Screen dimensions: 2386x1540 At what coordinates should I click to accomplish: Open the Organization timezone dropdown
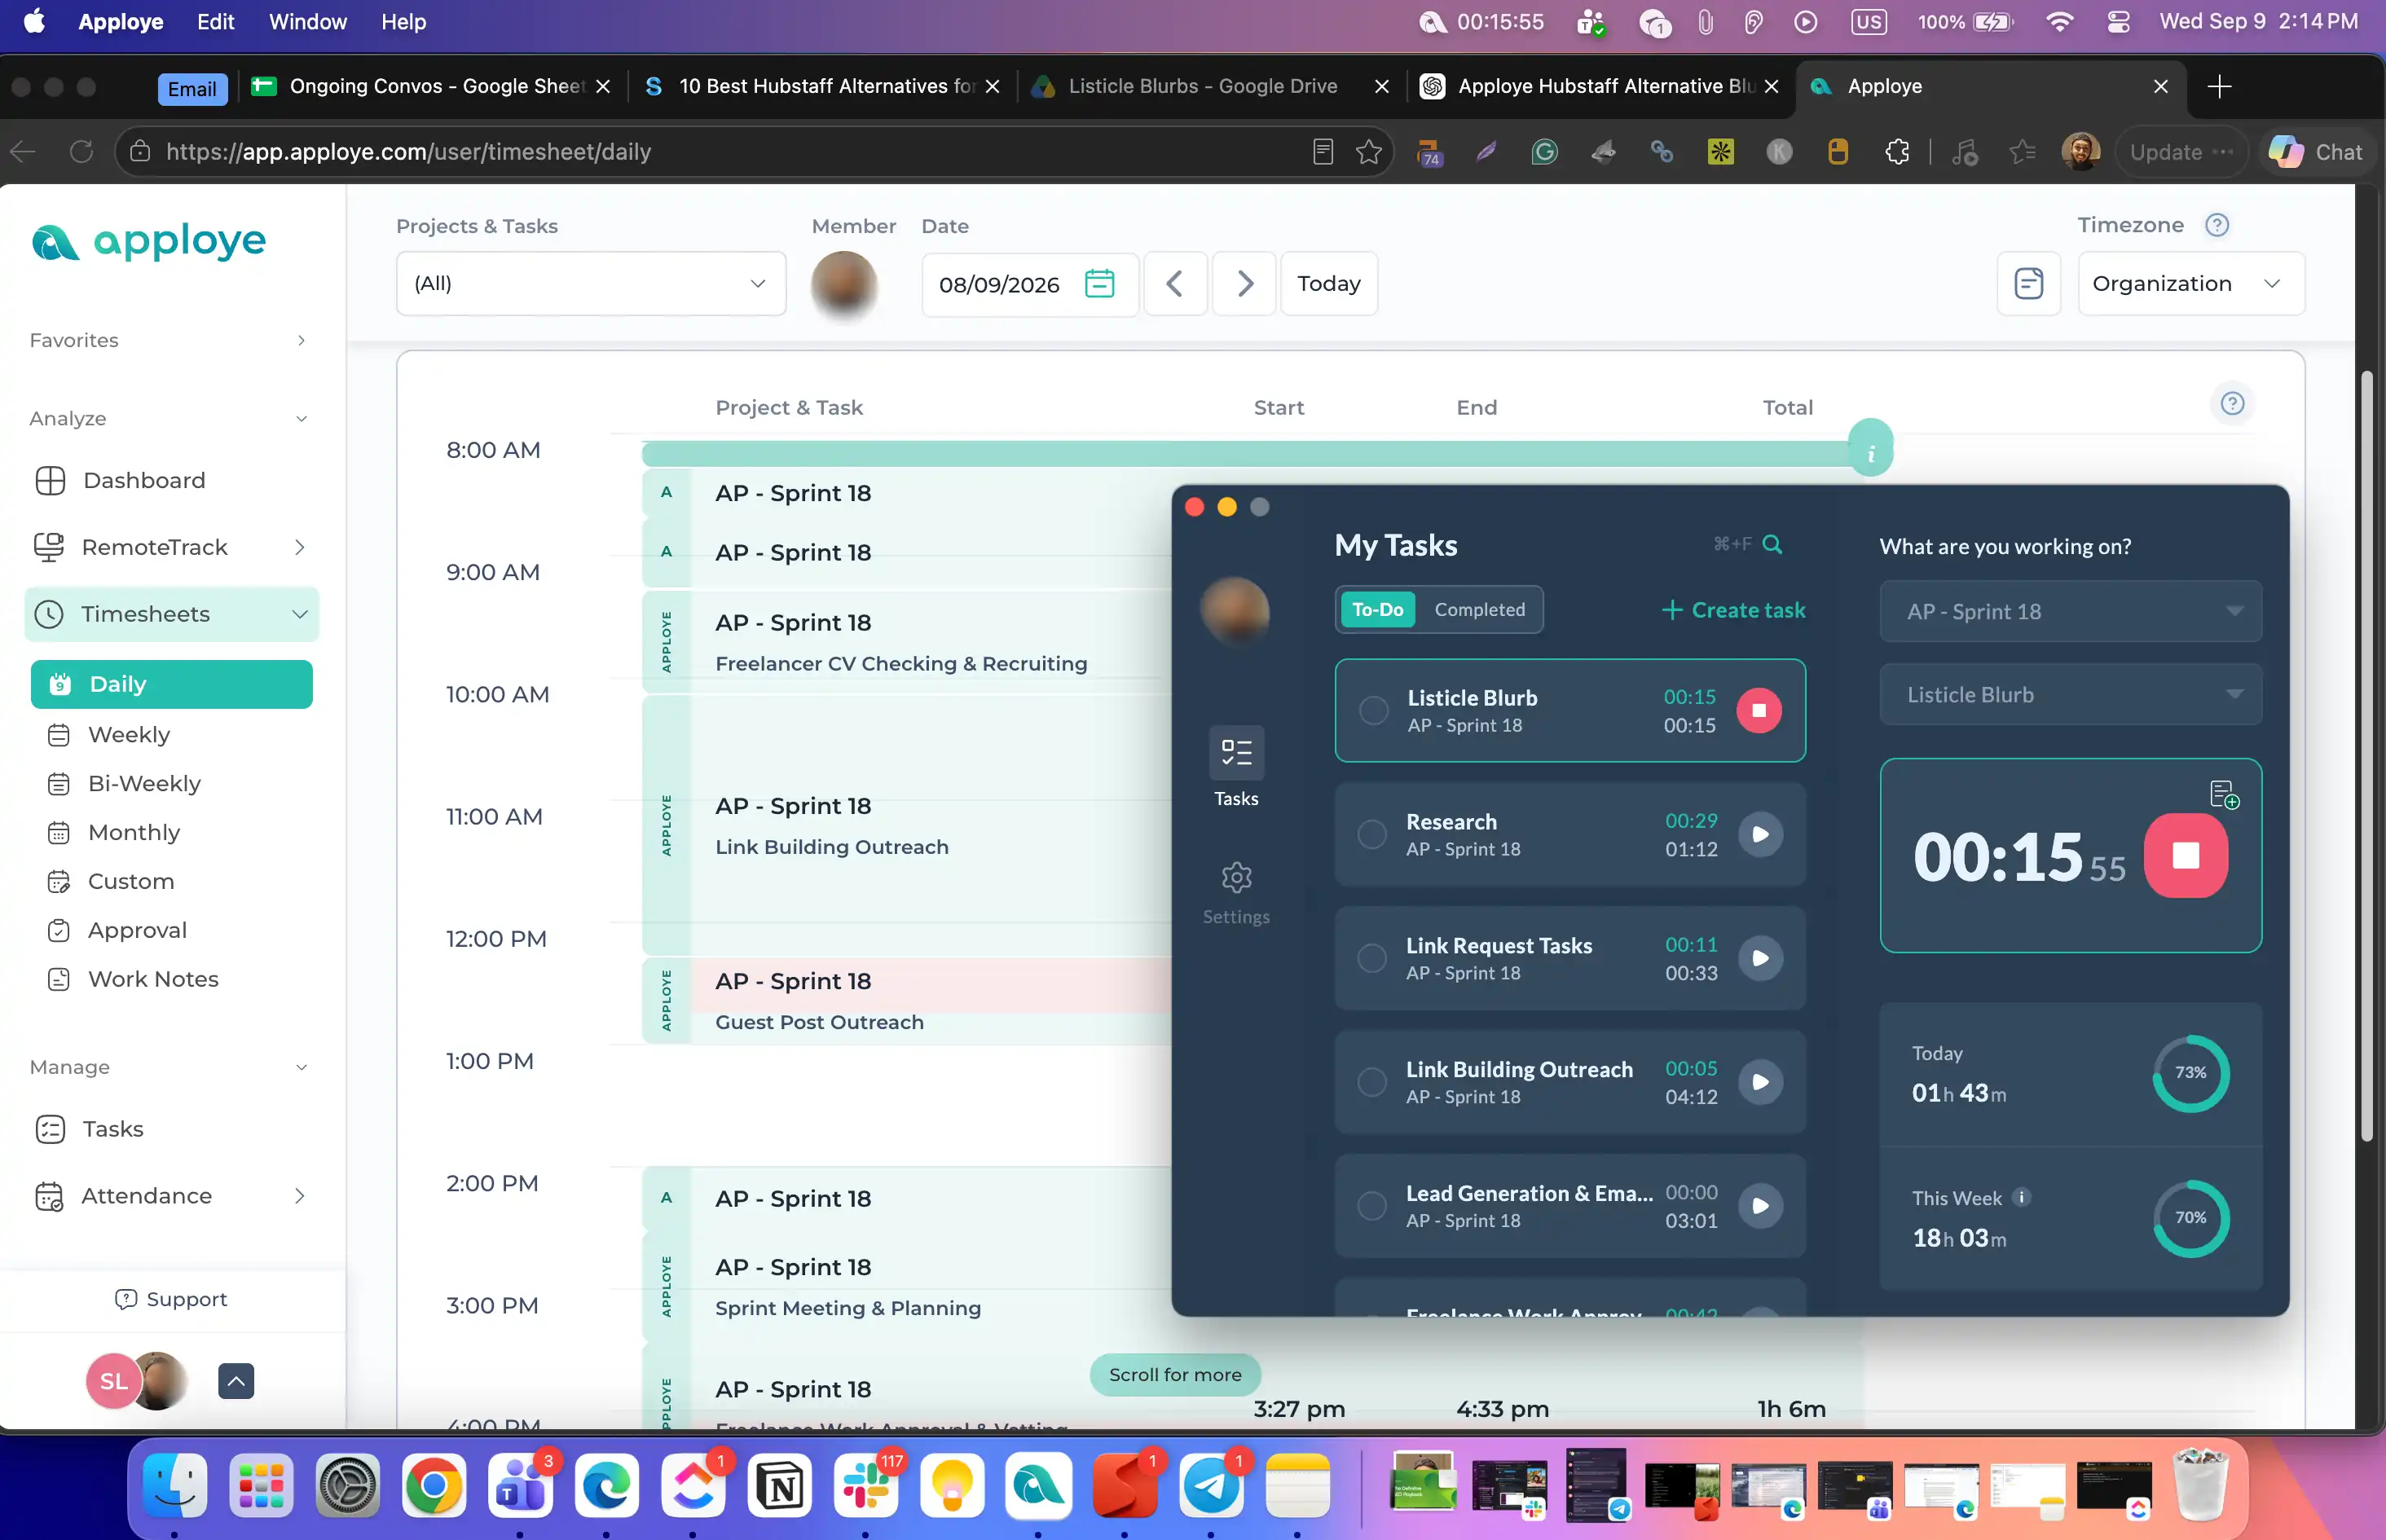(x=2191, y=284)
